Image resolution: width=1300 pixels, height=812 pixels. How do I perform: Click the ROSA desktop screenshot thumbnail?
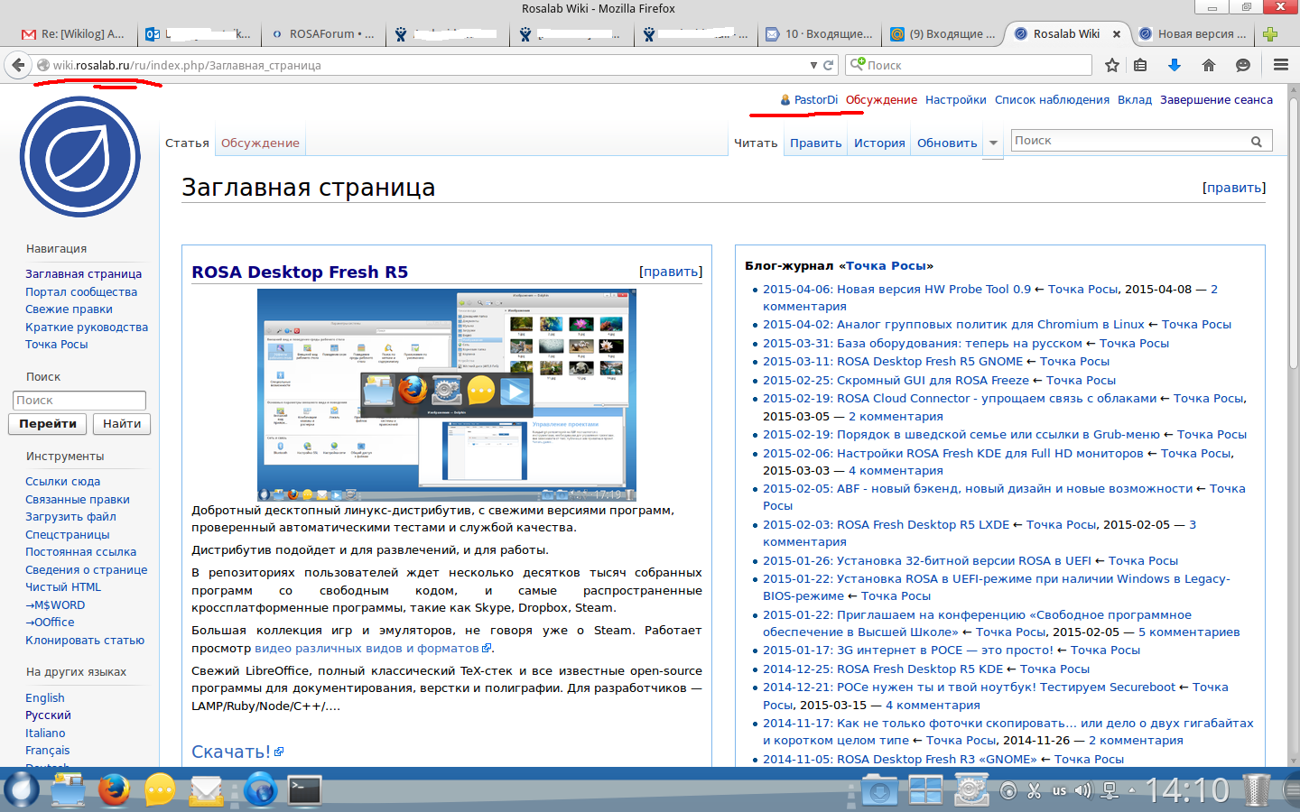pyautogui.click(x=446, y=394)
